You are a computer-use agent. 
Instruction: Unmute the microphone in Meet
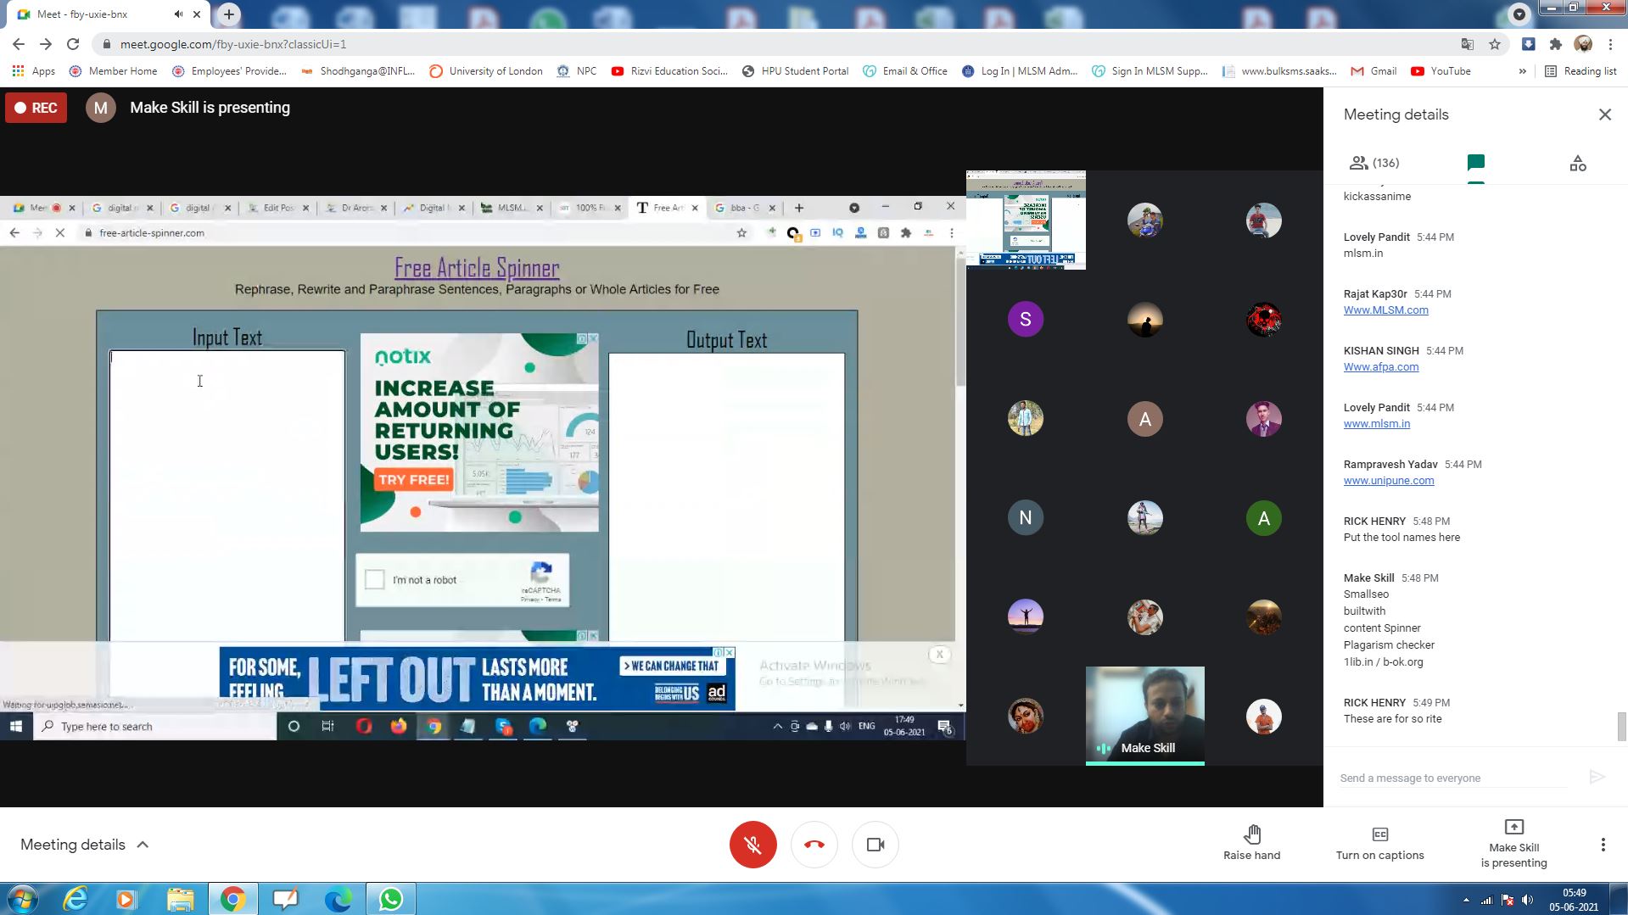[x=752, y=845]
